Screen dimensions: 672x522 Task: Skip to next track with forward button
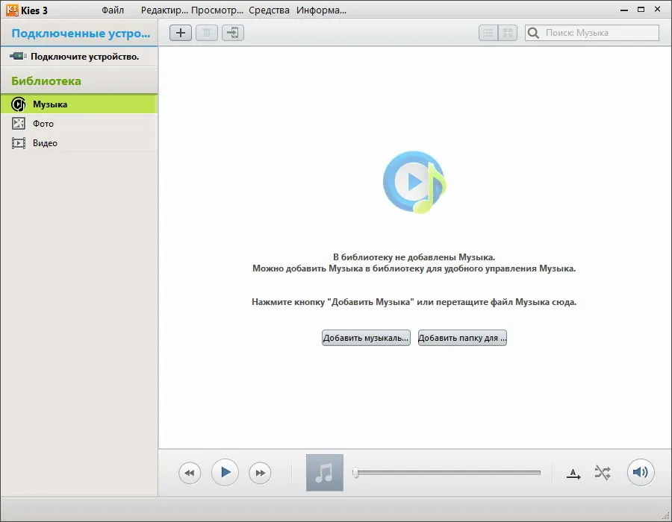coord(260,474)
